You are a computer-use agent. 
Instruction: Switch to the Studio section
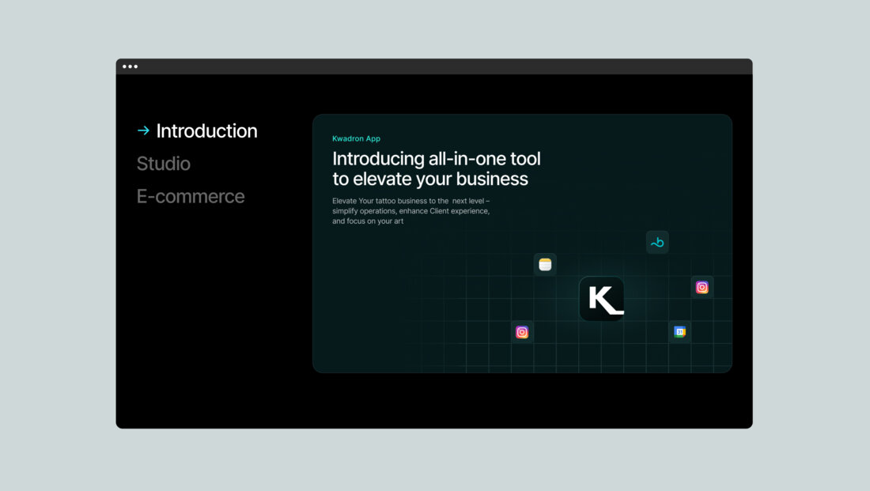pyautogui.click(x=164, y=164)
